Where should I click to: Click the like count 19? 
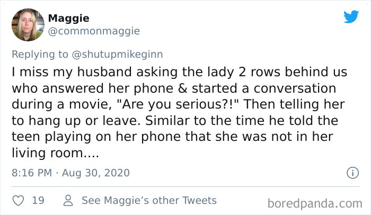tap(38, 201)
